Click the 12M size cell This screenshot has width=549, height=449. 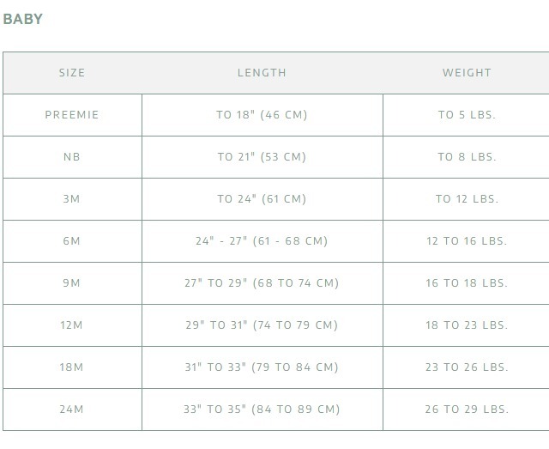point(72,325)
